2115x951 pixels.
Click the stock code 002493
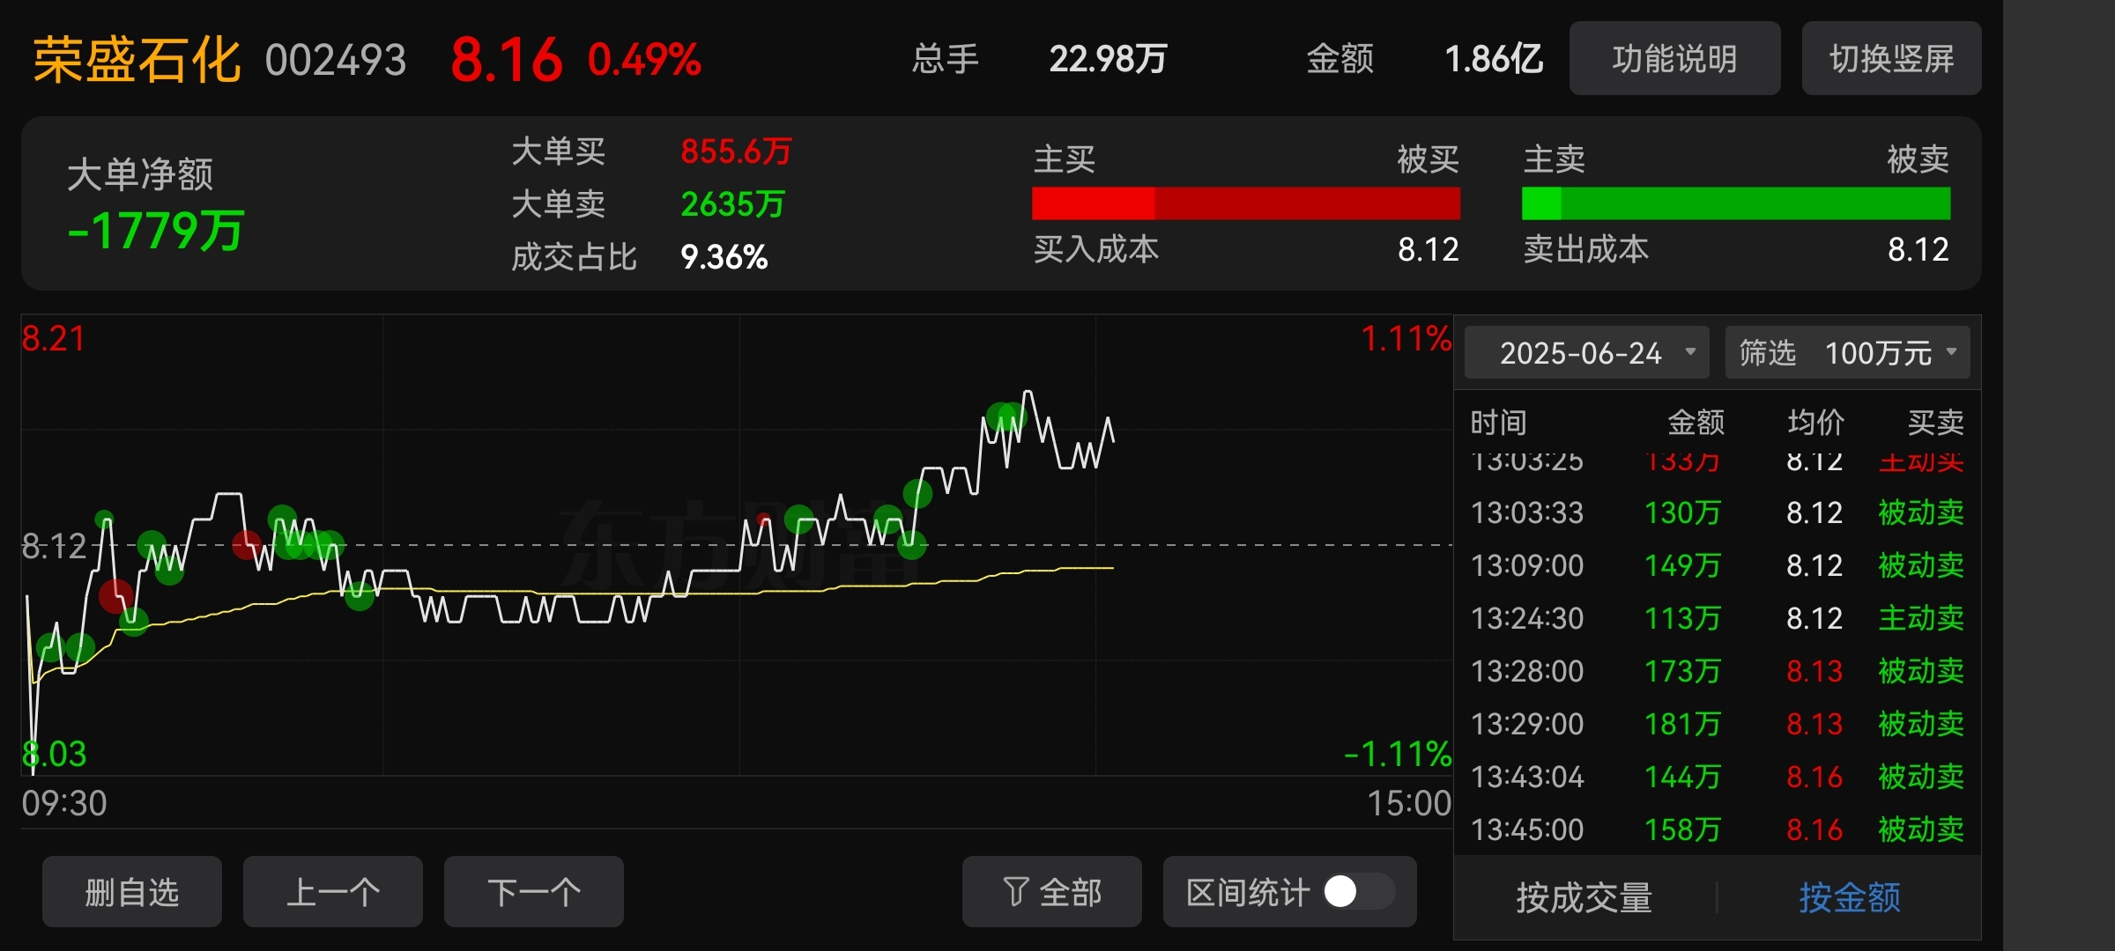click(x=336, y=61)
